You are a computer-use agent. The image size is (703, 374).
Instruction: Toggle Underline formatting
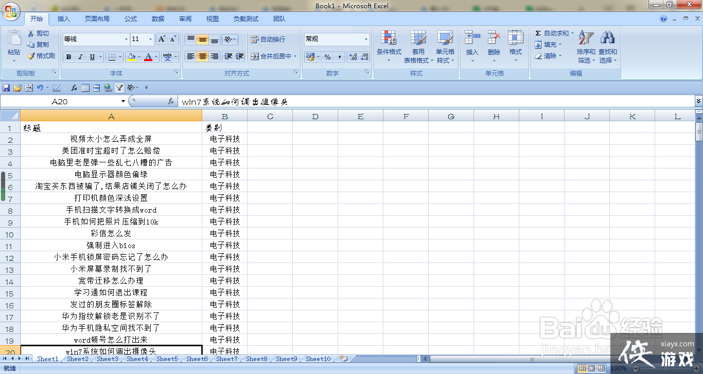point(92,57)
